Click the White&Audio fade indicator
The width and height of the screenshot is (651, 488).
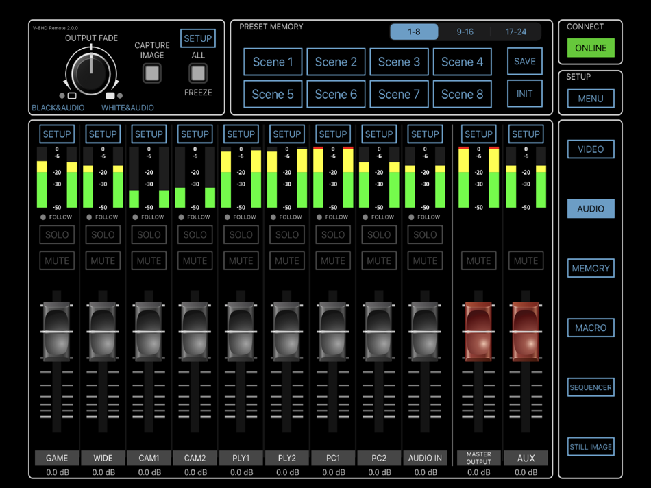click(x=110, y=96)
